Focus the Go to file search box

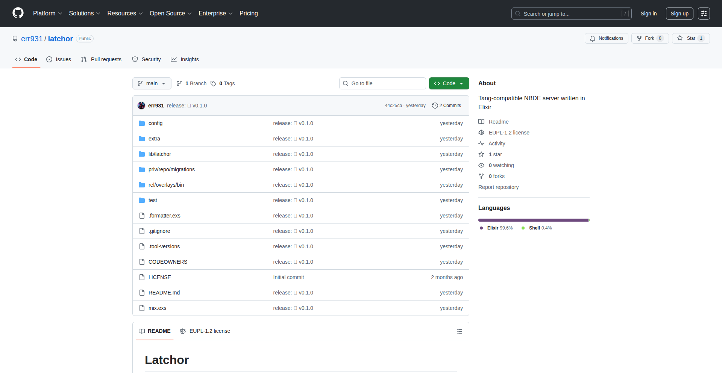[382, 83]
